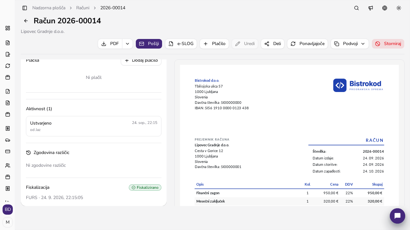Expand the PDF download options chevron
Screen dimensions: 410x230
point(127,44)
